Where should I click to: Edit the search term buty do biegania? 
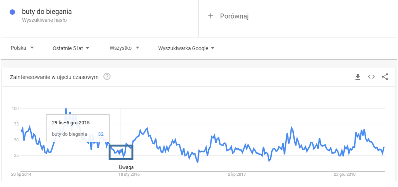click(47, 12)
